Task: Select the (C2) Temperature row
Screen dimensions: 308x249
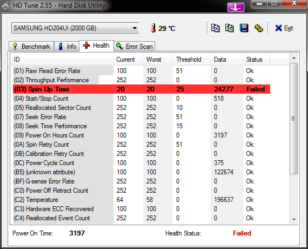Action: pyautogui.click(x=142, y=200)
